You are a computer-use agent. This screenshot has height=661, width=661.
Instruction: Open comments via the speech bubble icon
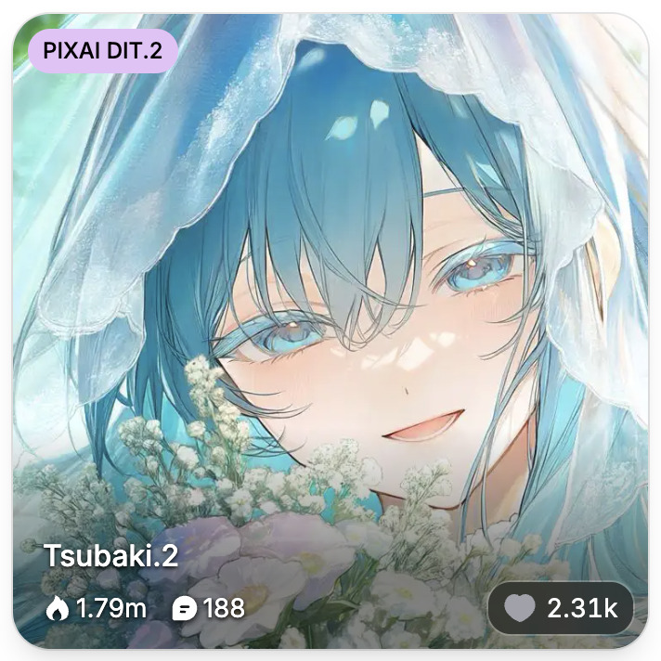tap(184, 609)
